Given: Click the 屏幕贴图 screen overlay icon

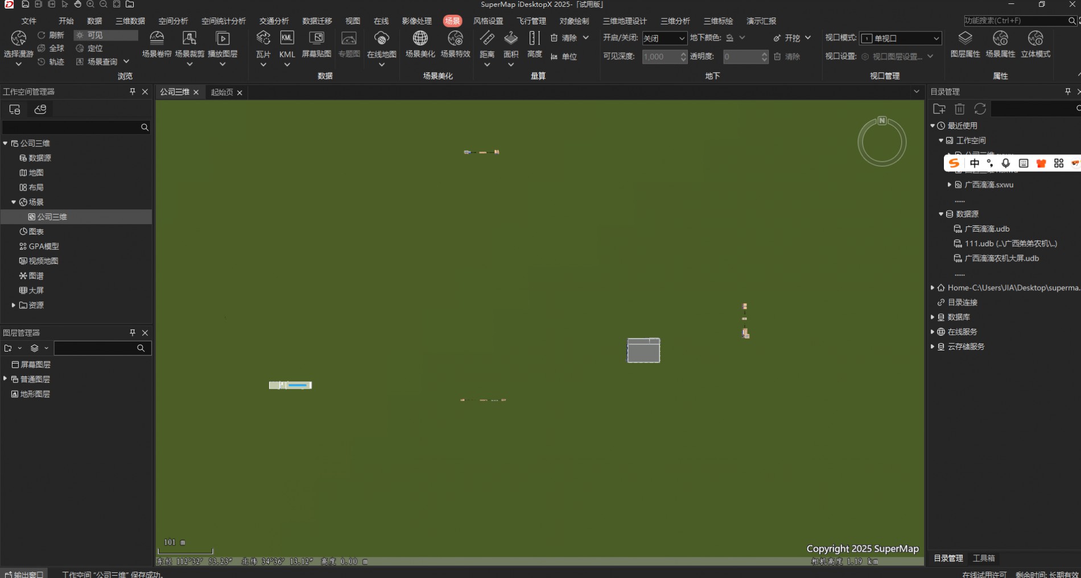Looking at the screenshot, I should click(x=316, y=38).
